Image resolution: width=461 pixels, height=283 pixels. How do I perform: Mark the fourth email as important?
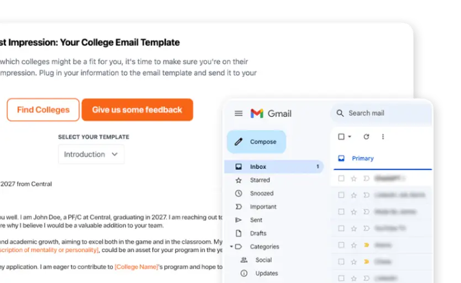click(367, 228)
